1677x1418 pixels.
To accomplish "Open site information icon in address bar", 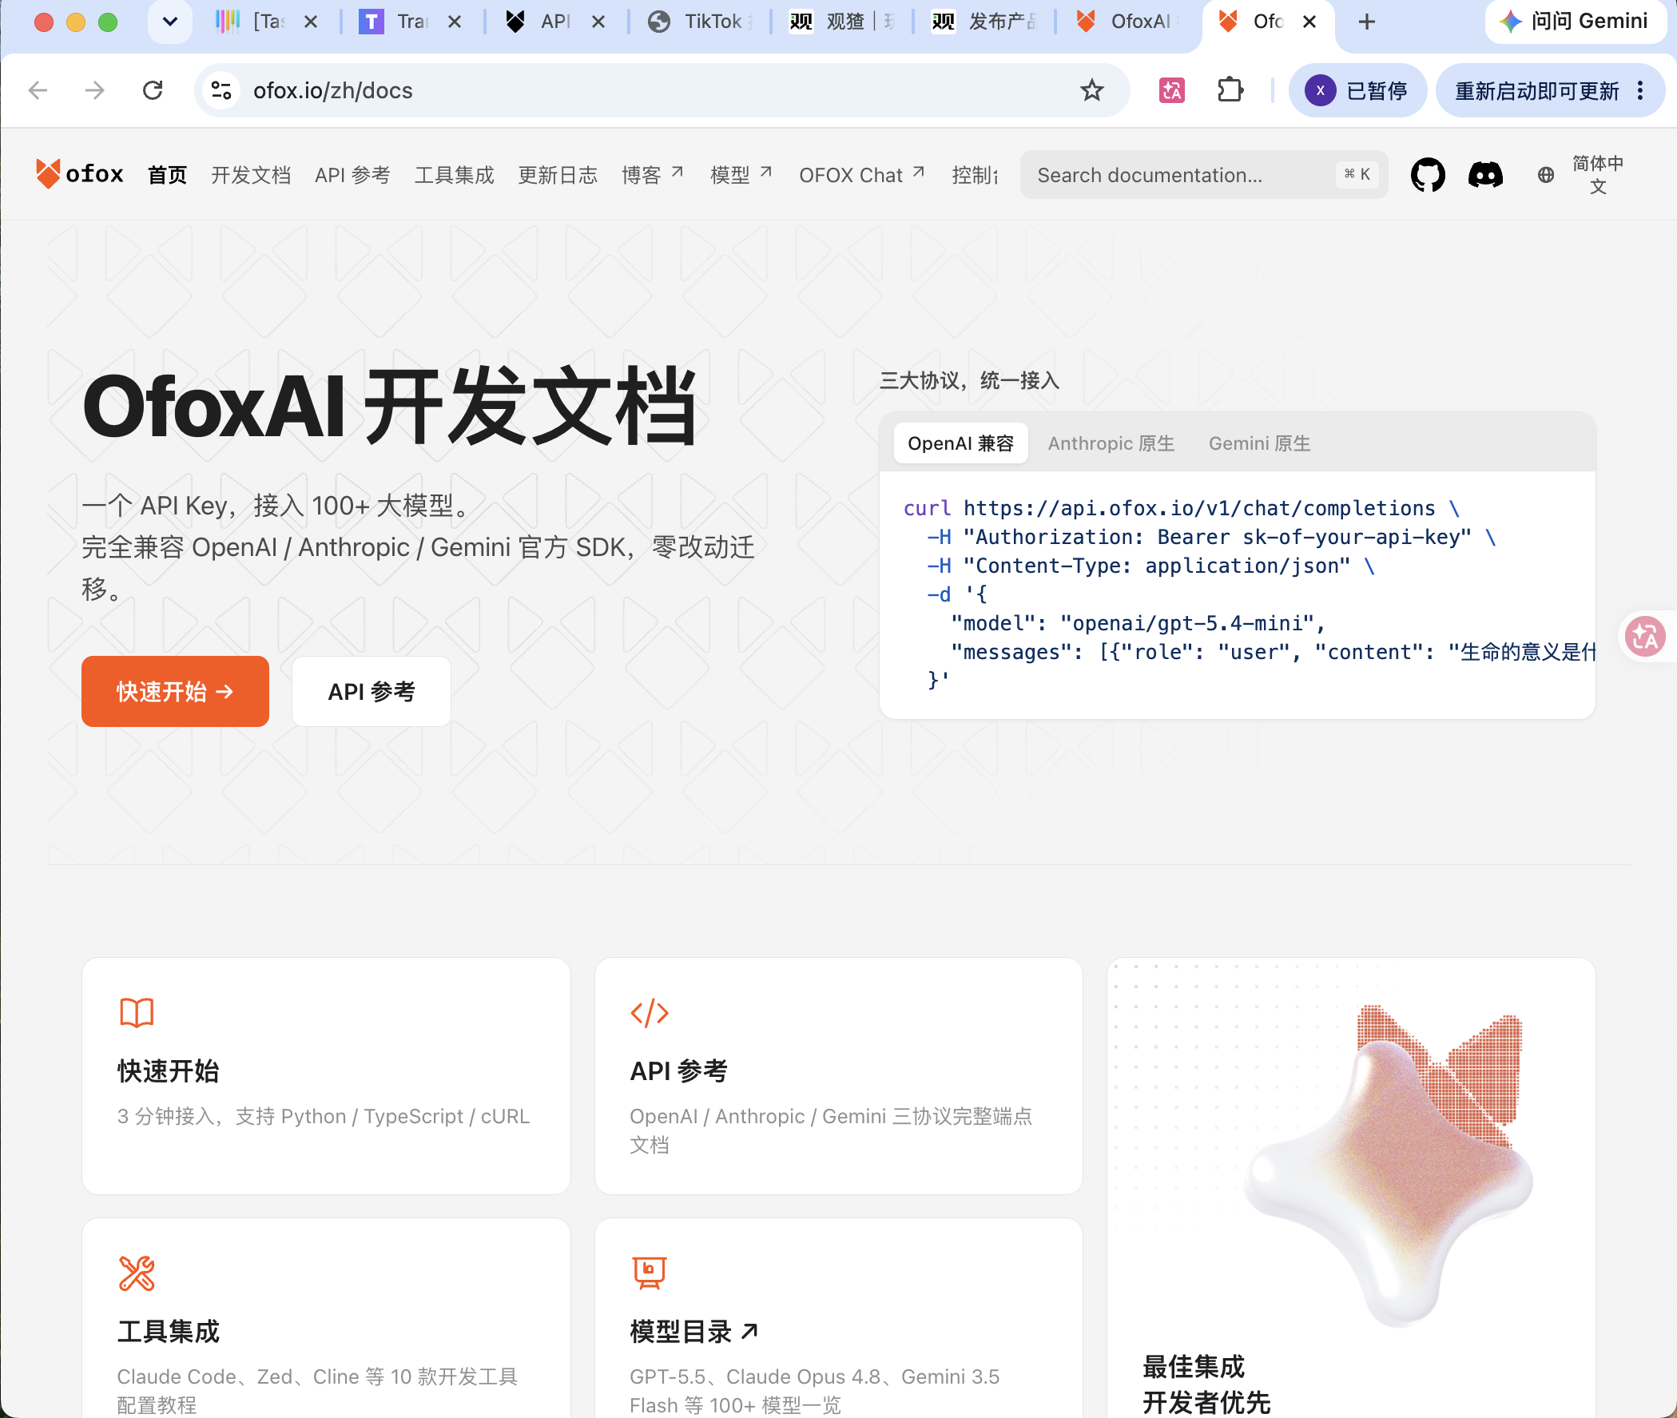I will click(x=221, y=90).
